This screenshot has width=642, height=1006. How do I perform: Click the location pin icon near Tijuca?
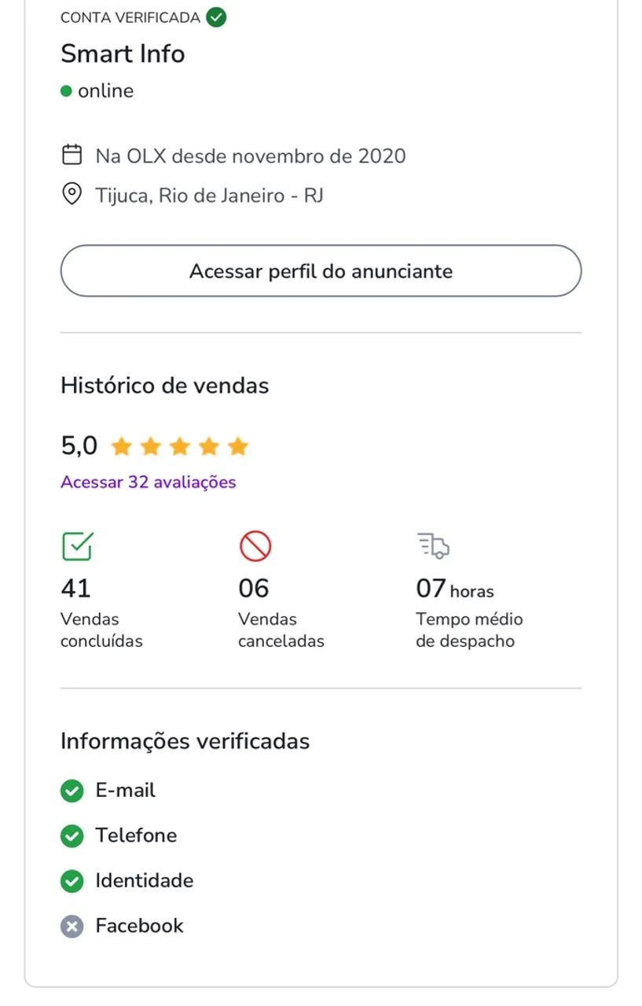click(72, 194)
